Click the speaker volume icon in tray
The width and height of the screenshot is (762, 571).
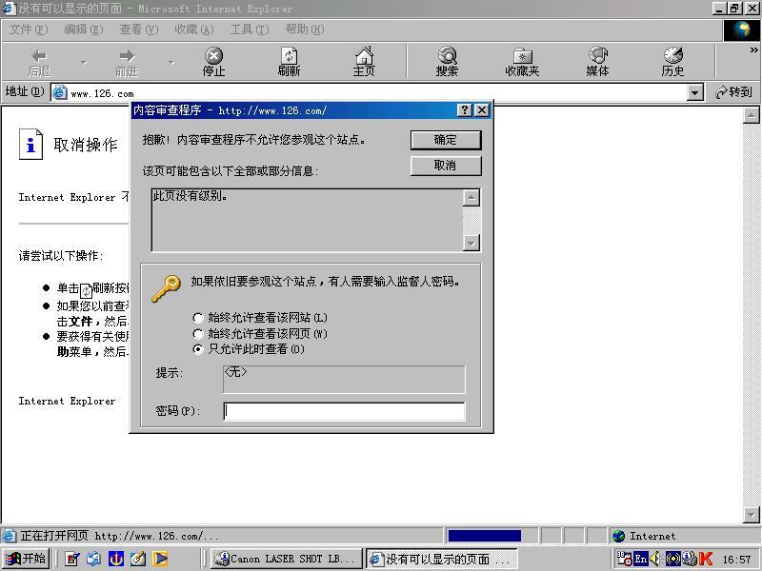[655, 559]
